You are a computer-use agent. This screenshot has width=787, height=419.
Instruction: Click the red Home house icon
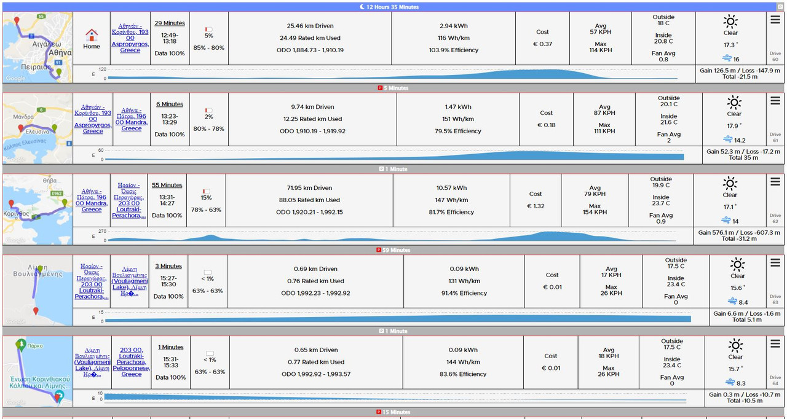point(92,34)
